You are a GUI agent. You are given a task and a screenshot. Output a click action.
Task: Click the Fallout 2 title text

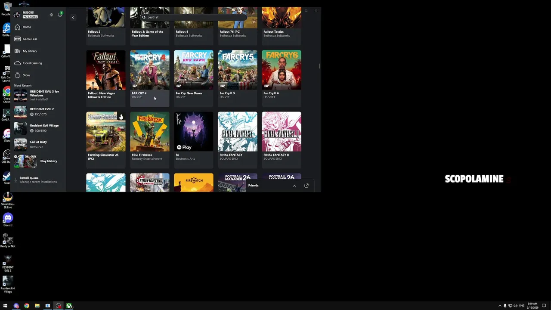click(94, 32)
